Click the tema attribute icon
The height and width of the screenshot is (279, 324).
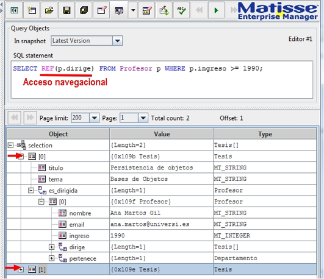click(x=41, y=179)
